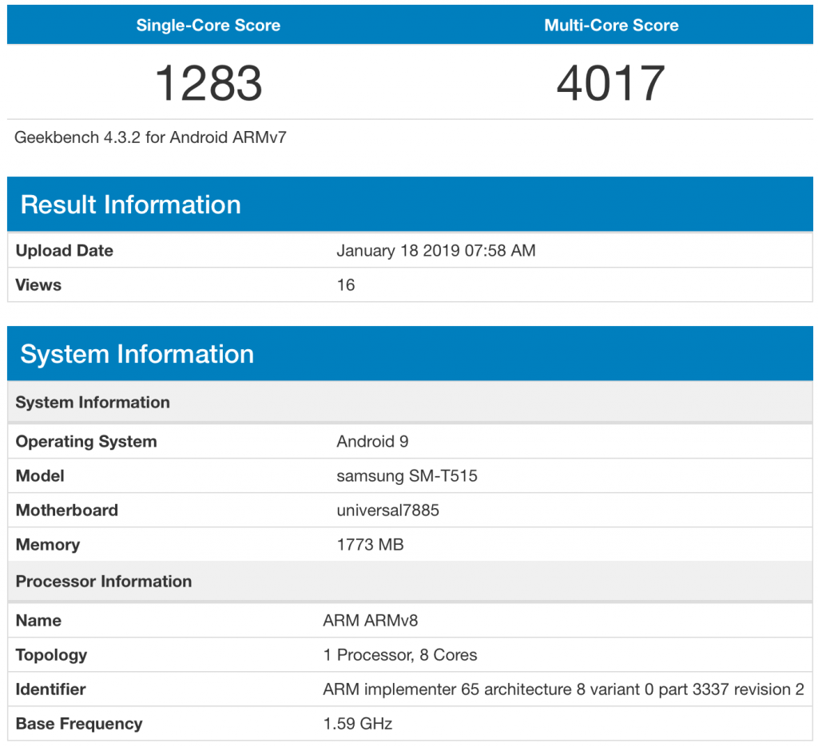Viewport: 818px width, 747px height.
Task: Select the 1 Processor, 8 Cores value
Action: 400,654
